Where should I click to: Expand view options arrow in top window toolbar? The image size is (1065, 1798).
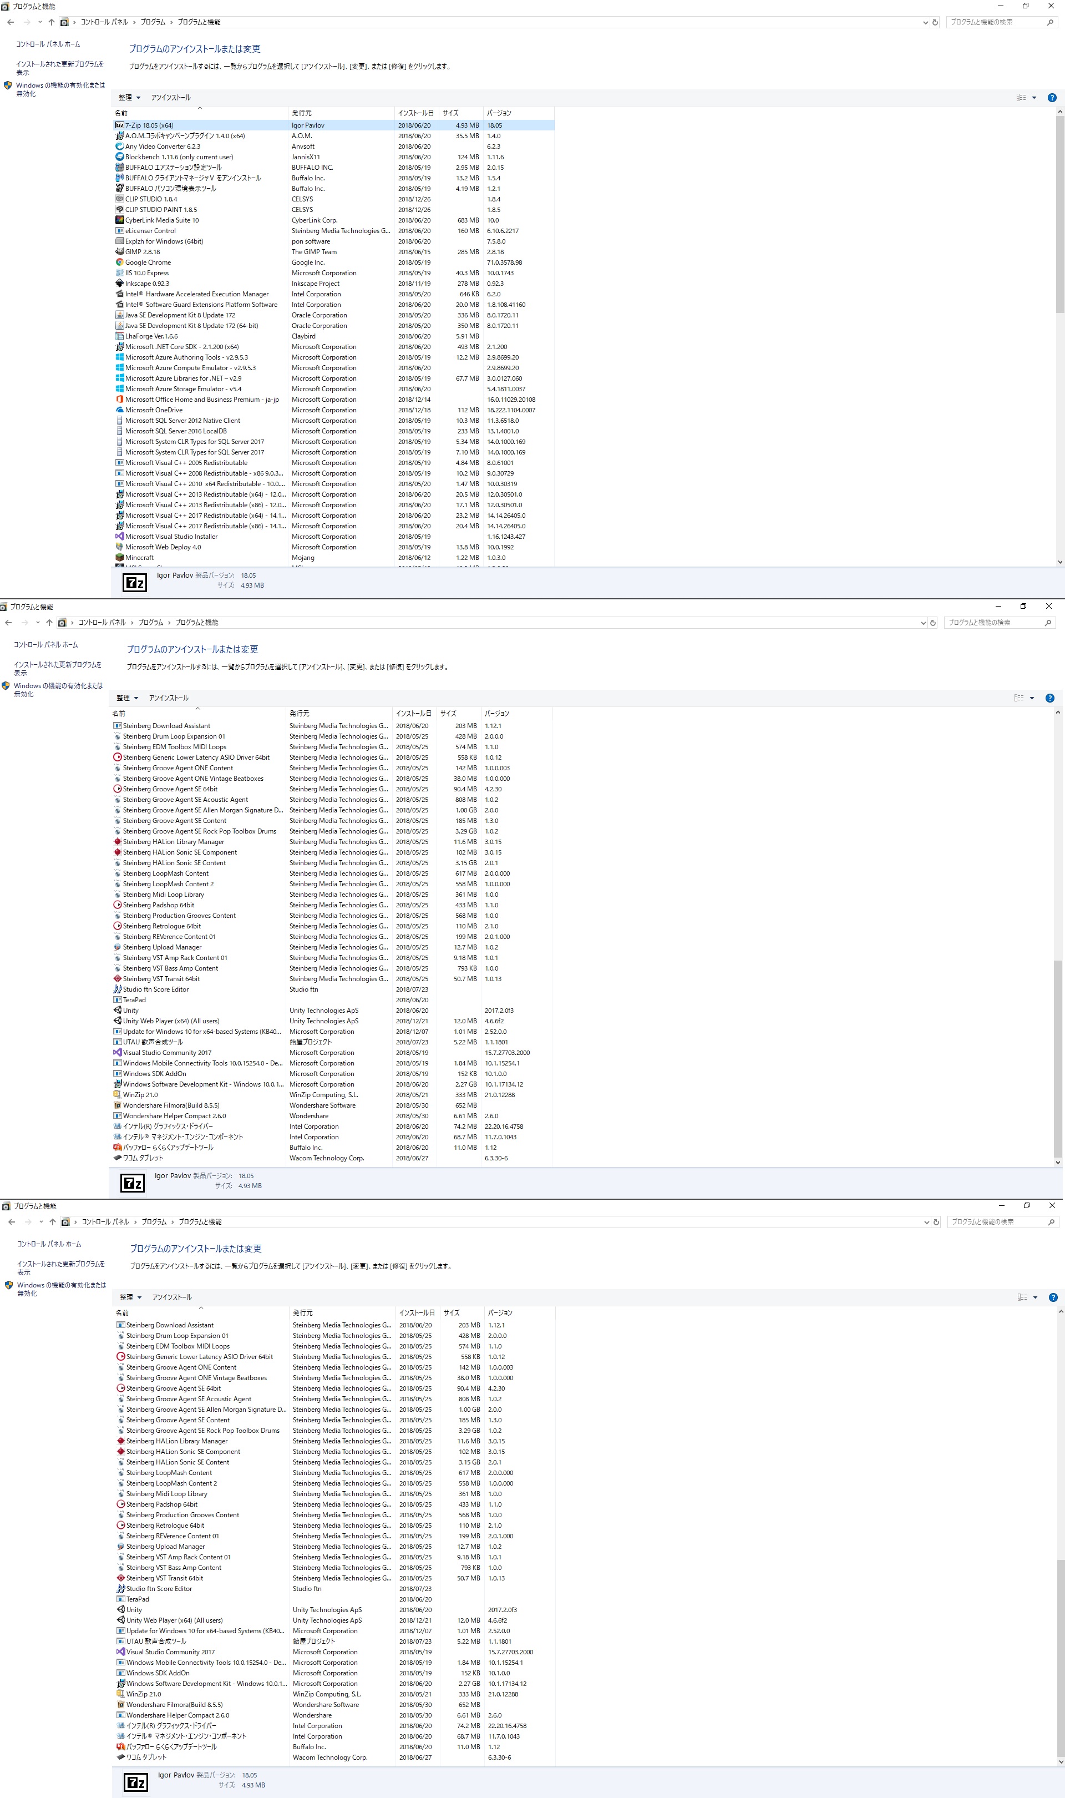coord(1034,98)
